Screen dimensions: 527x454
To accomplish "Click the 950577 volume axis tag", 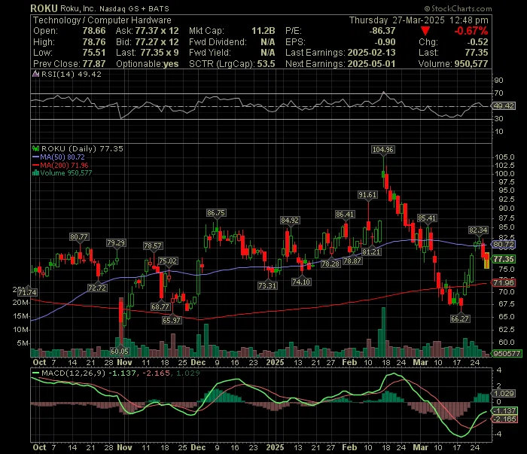I will coord(506,354).
